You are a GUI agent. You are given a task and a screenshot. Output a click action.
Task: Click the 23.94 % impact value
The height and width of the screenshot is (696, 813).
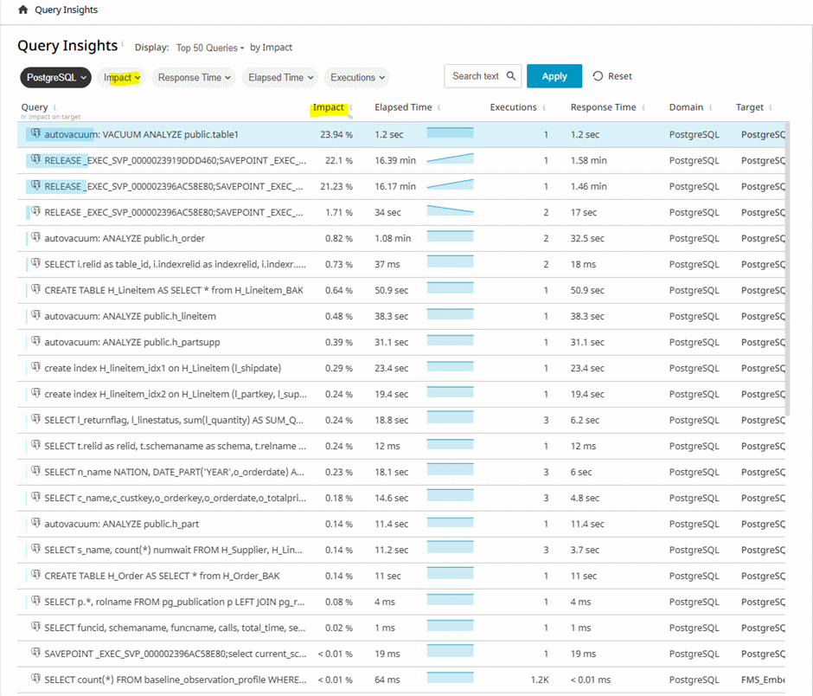[336, 134]
